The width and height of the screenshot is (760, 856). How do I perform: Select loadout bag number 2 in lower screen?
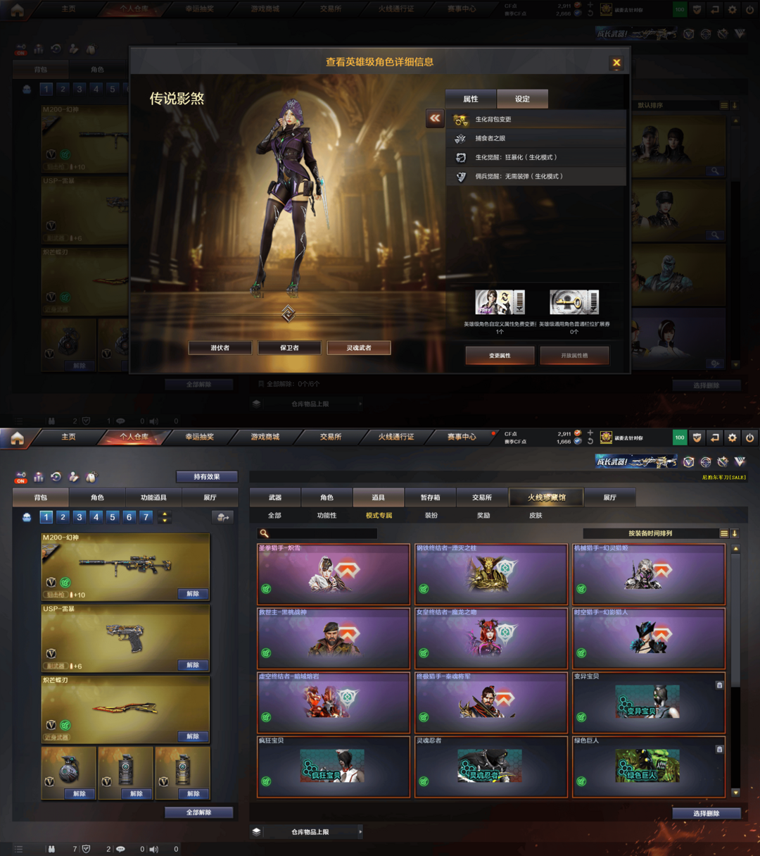point(63,517)
